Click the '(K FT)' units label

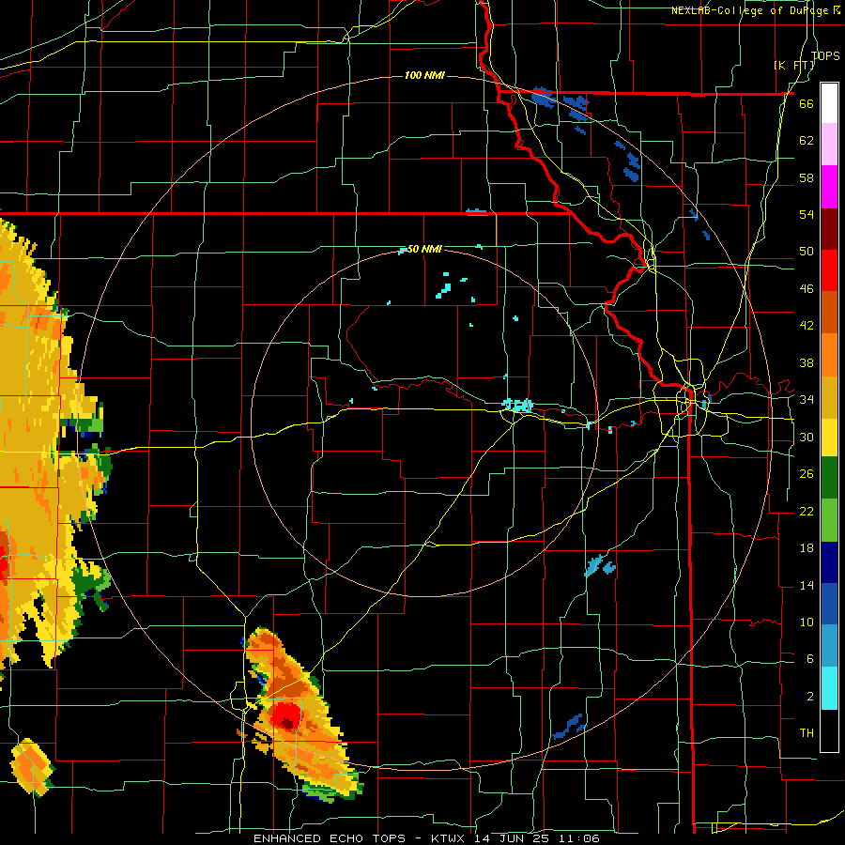click(793, 65)
